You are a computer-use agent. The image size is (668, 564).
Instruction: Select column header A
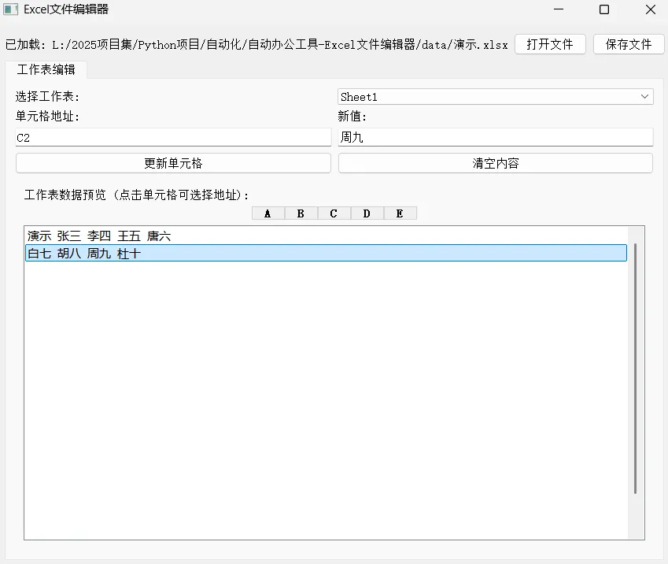point(268,213)
